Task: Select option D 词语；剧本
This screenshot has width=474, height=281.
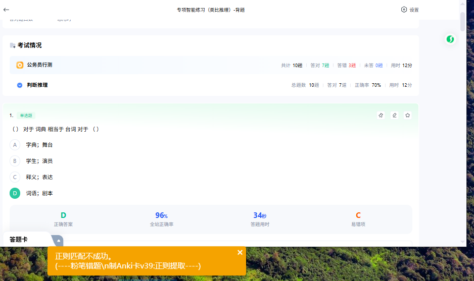Action: click(31, 193)
